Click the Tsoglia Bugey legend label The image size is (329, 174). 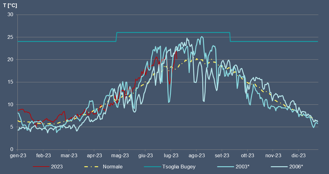coord(179,167)
